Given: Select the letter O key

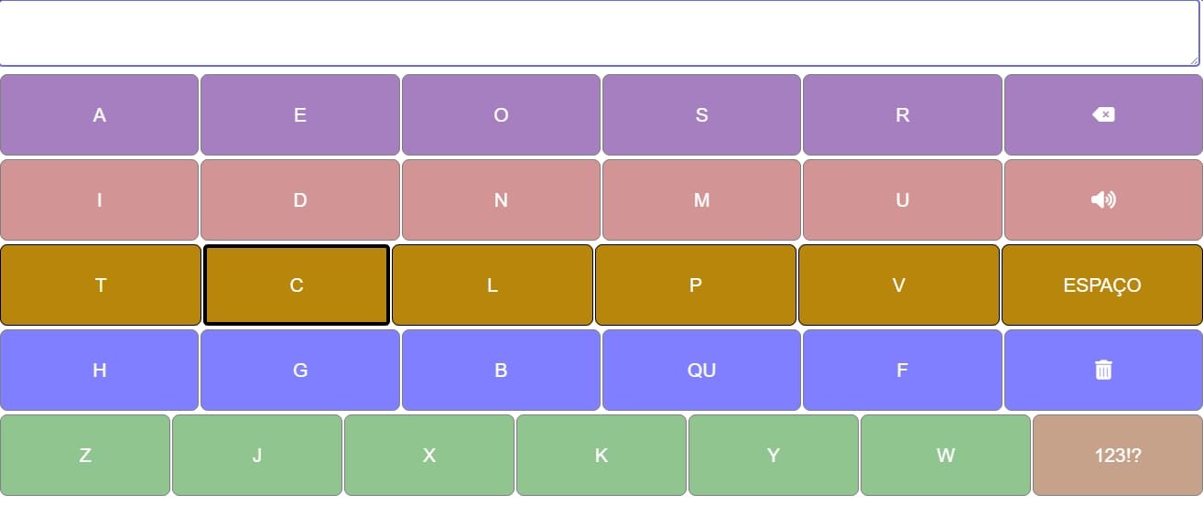Looking at the screenshot, I should (501, 114).
